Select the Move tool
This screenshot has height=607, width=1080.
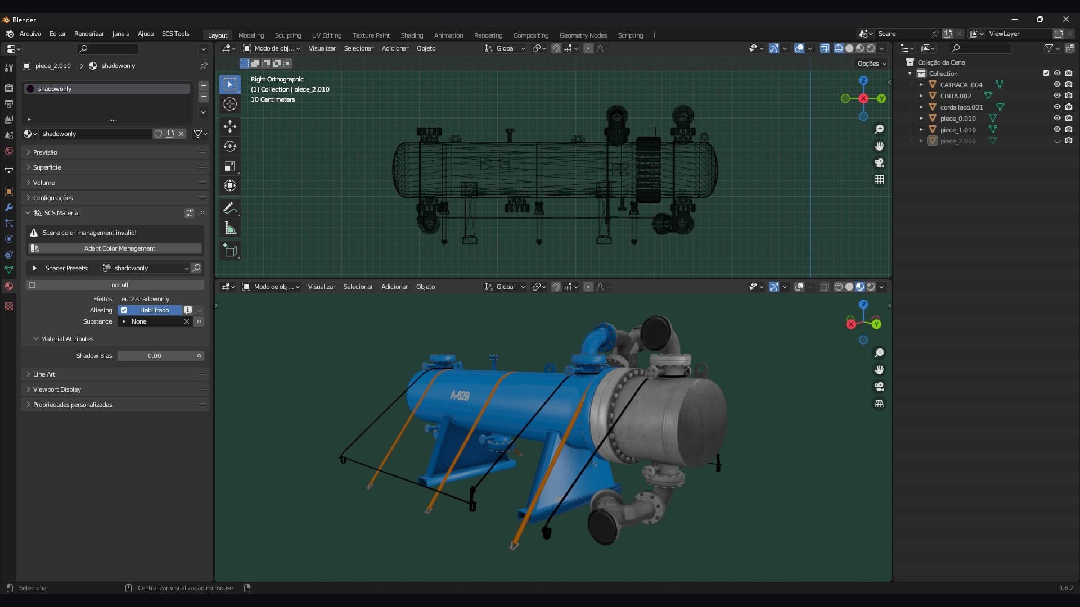pos(230,126)
